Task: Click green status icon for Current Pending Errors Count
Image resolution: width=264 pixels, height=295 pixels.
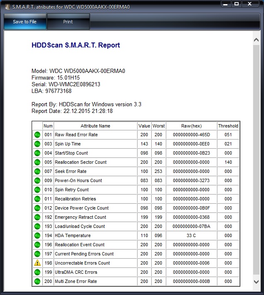Action: click(37, 254)
